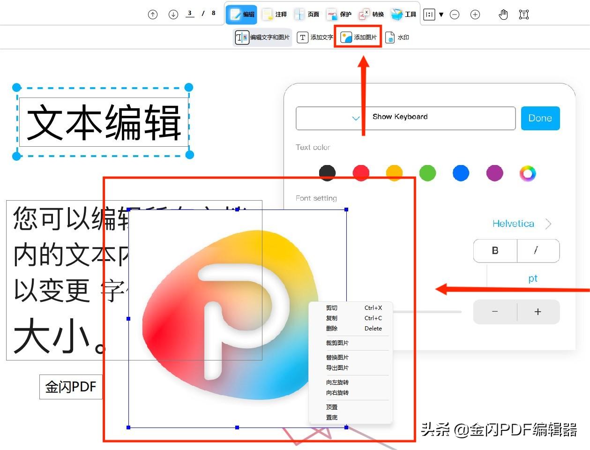The width and height of the screenshot is (590, 450).
Task: Click the Done button
Action: tap(540, 118)
